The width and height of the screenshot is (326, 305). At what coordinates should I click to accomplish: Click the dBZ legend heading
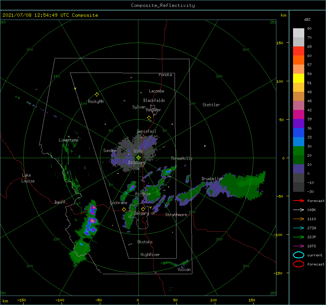pos(307,19)
